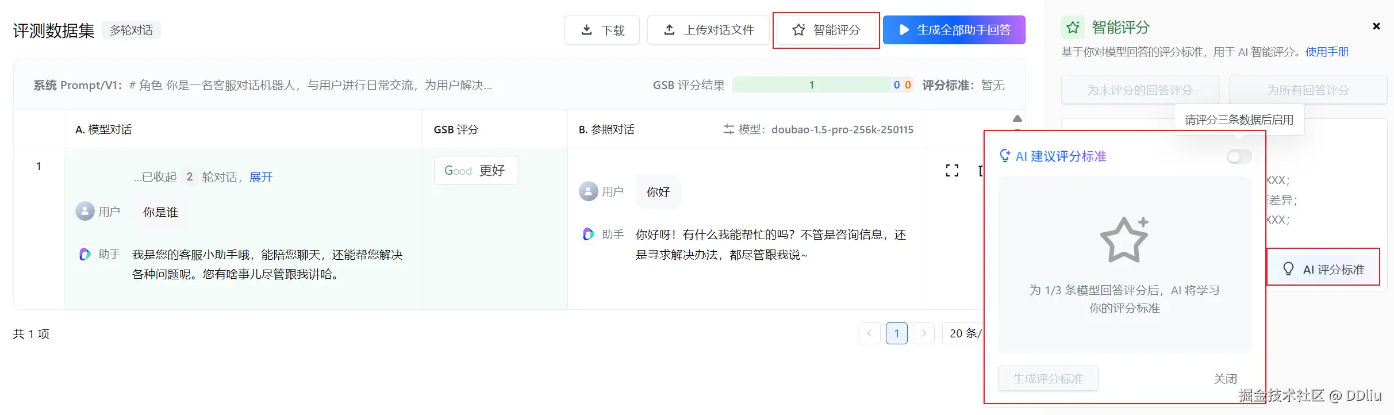Click the GSB 评分 column header
The width and height of the screenshot is (1394, 415).
pos(456,129)
